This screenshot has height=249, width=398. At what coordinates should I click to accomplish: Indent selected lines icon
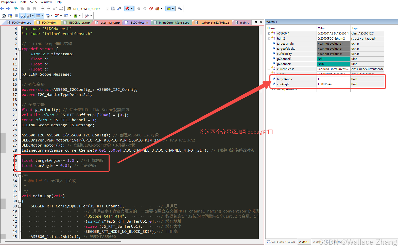43,9
